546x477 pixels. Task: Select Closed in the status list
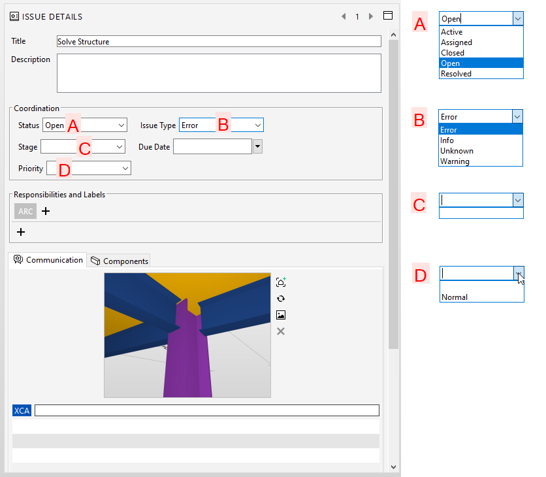click(x=481, y=53)
